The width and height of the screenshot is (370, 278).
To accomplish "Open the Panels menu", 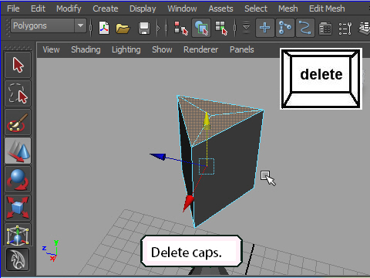I will 242,49.
